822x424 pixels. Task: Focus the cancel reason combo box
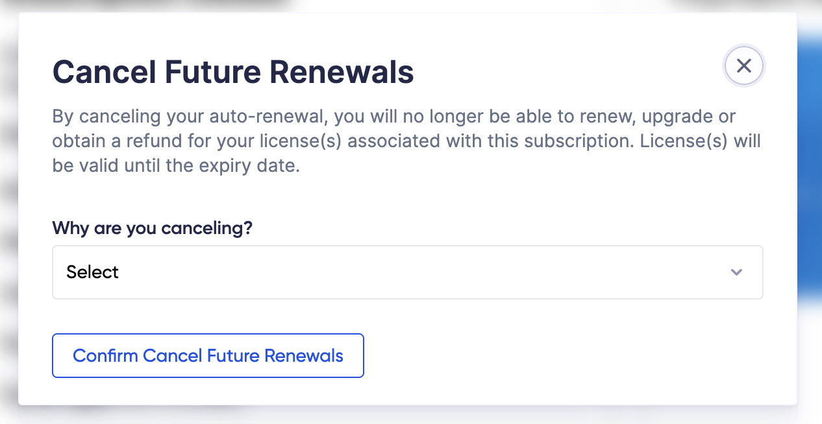[407, 272]
